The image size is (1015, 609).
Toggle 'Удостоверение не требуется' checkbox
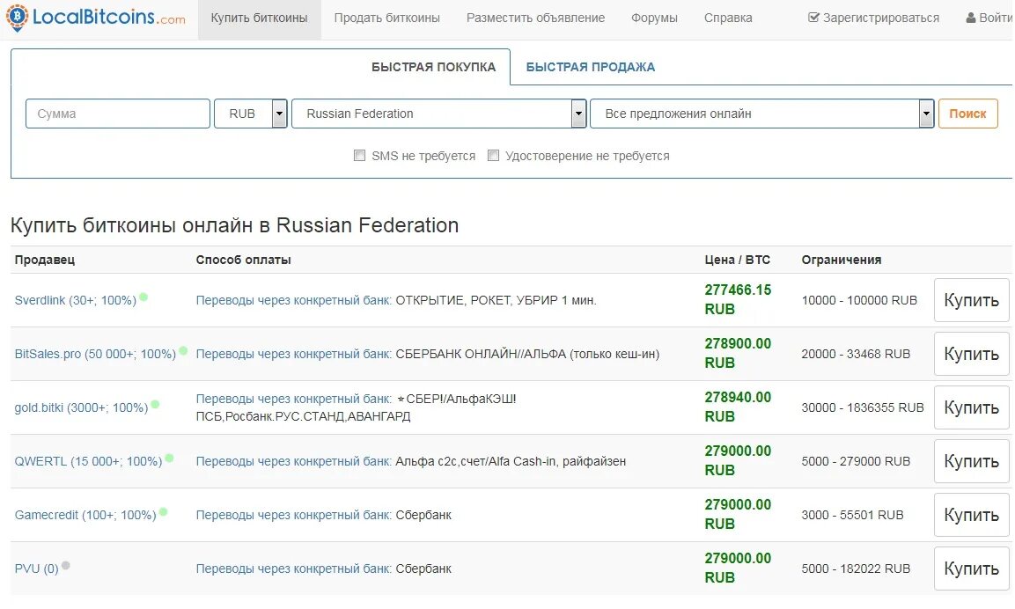493,155
